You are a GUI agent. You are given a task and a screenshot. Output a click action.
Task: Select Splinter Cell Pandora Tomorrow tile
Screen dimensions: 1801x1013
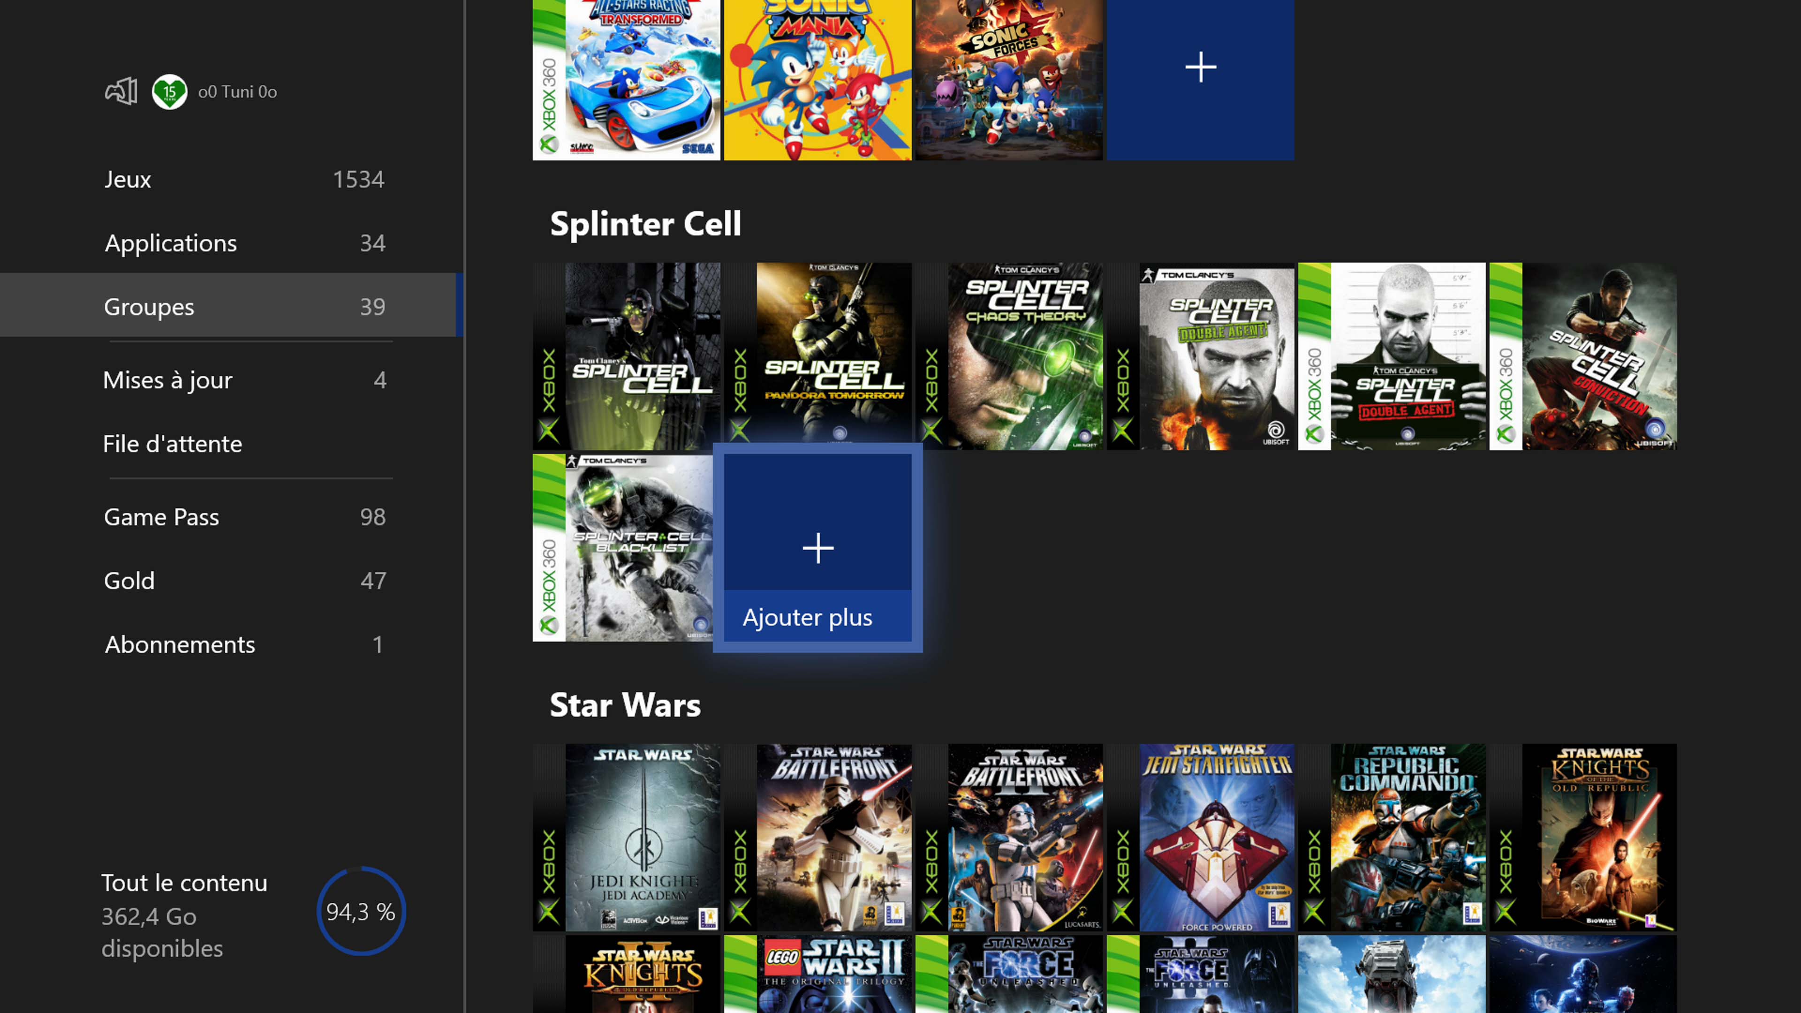click(817, 353)
